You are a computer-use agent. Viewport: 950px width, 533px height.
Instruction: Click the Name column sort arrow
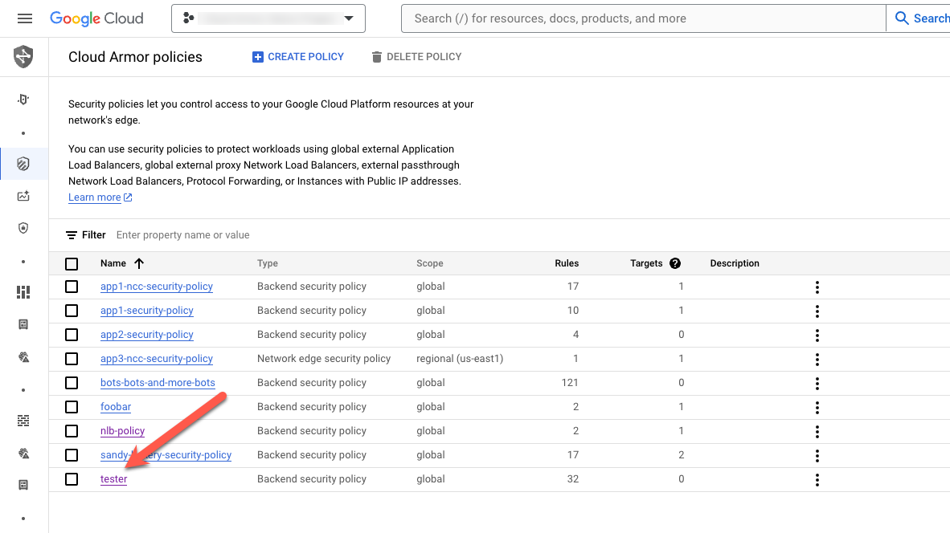[x=139, y=263]
